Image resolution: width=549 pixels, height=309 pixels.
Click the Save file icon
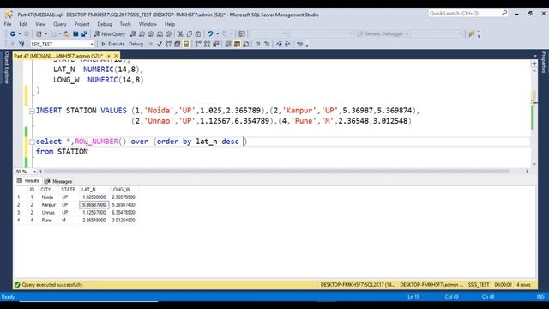pos(75,34)
